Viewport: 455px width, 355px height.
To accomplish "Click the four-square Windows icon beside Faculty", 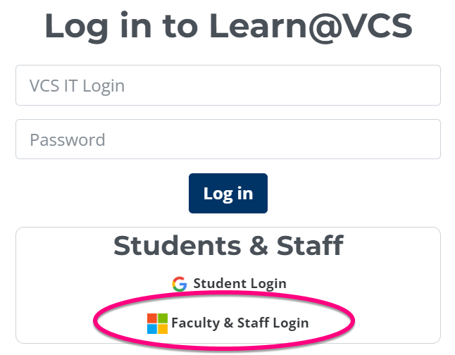I will click(157, 323).
